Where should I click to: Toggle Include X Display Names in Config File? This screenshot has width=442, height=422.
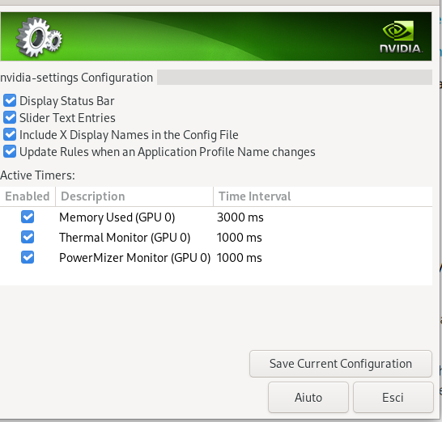click(10, 134)
